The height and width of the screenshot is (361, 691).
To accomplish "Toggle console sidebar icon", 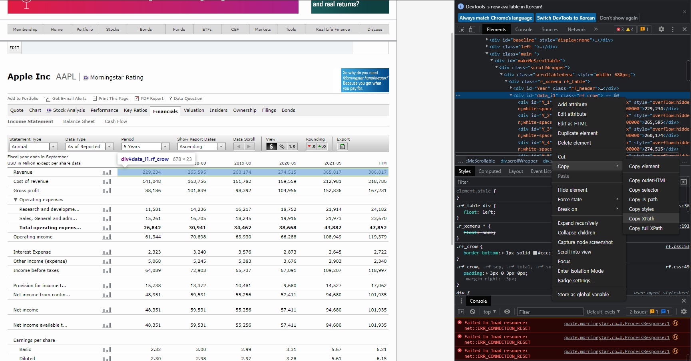I will coord(461,312).
